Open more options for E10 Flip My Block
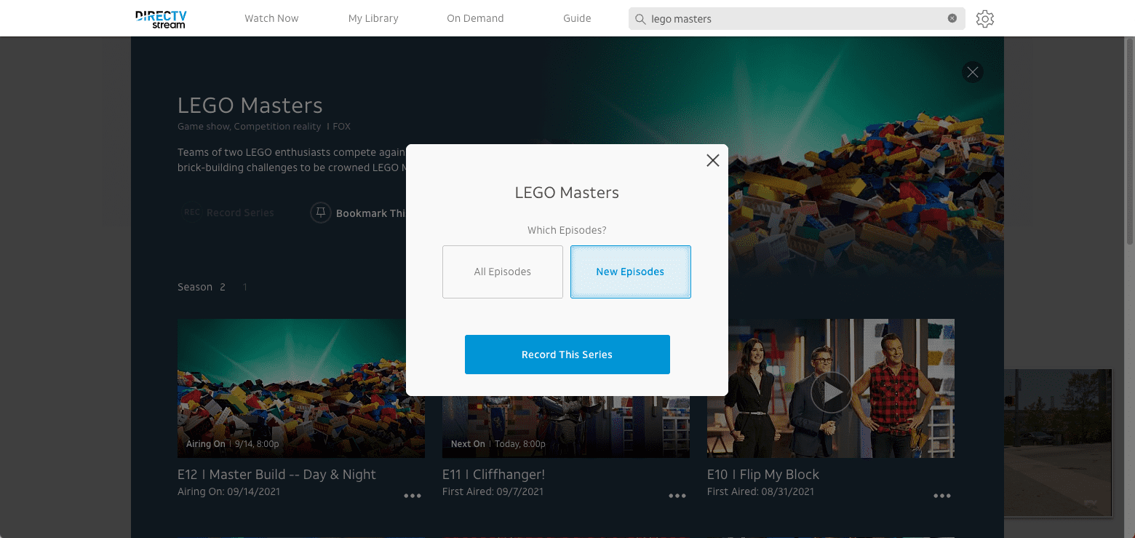1135x538 pixels. 942,496
